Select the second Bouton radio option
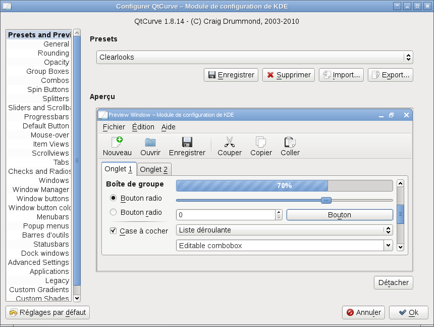The height and width of the screenshot is (327, 434). point(113,212)
